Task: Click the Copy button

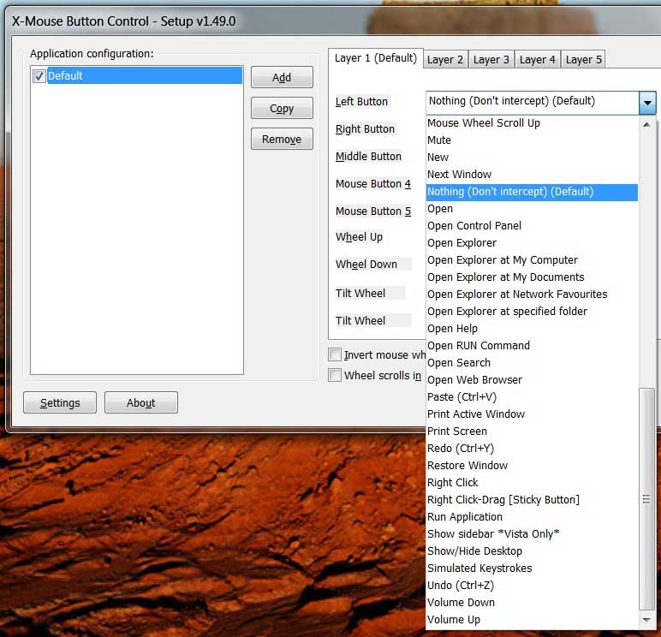Action: pyautogui.click(x=282, y=109)
